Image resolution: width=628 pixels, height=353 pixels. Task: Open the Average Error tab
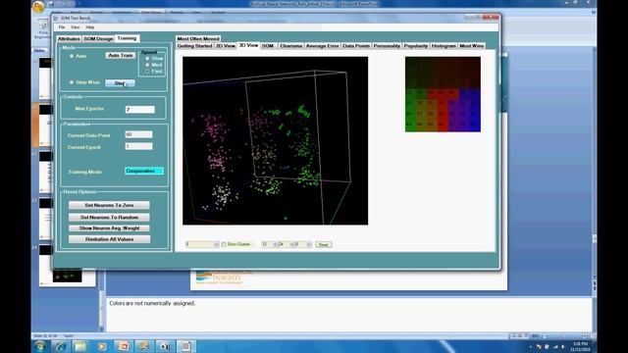(x=322, y=46)
